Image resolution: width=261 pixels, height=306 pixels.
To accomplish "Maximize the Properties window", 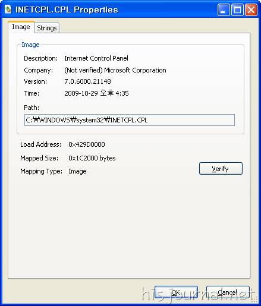I will pyautogui.click(x=237, y=10).
